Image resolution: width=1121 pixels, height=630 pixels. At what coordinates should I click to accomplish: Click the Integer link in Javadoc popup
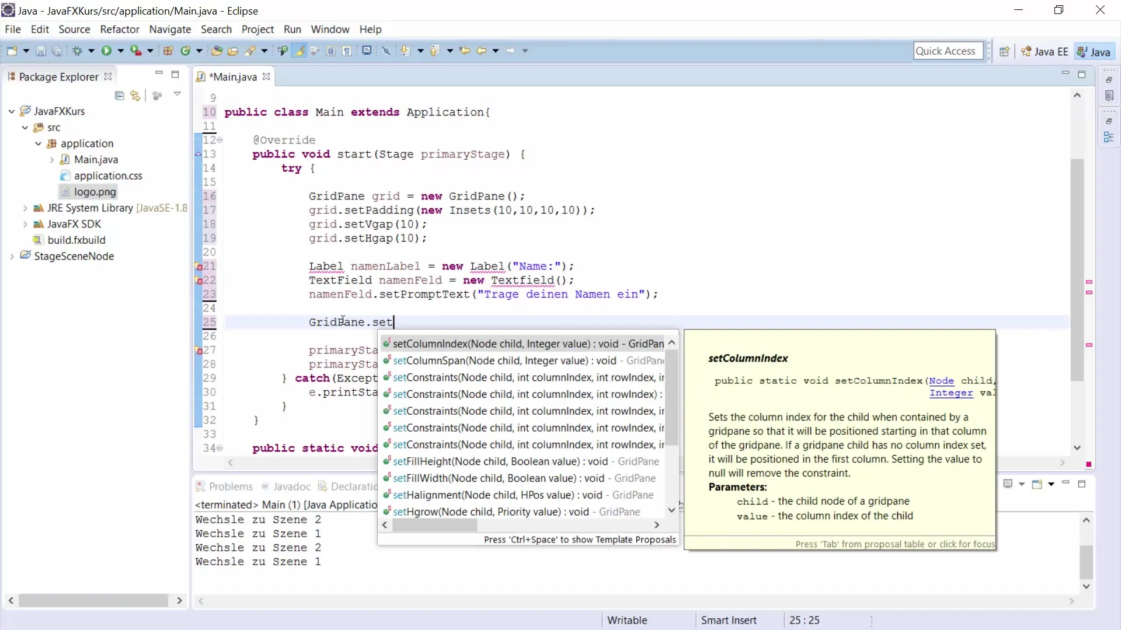(951, 393)
